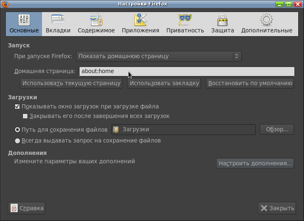Select Путь для сохранения файлов radio
This screenshot has height=221, width=304.
click(x=17, y=130)
